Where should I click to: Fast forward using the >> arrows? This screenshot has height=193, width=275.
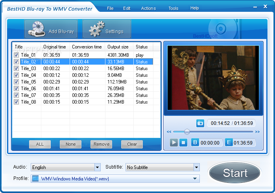click(257, 132)
